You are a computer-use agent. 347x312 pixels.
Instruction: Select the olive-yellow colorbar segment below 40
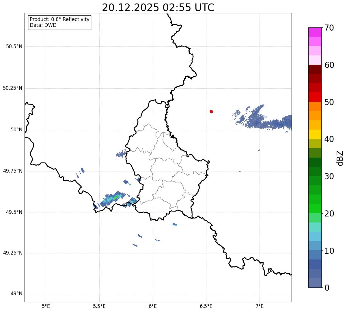point(315,143)
